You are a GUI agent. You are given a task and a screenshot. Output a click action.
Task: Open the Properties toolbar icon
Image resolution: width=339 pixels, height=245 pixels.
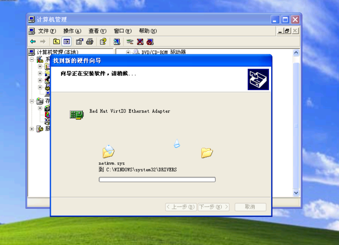pos(79,41)
